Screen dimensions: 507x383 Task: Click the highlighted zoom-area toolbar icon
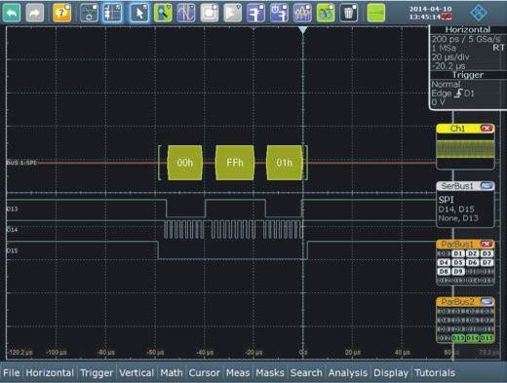(112, 13)
